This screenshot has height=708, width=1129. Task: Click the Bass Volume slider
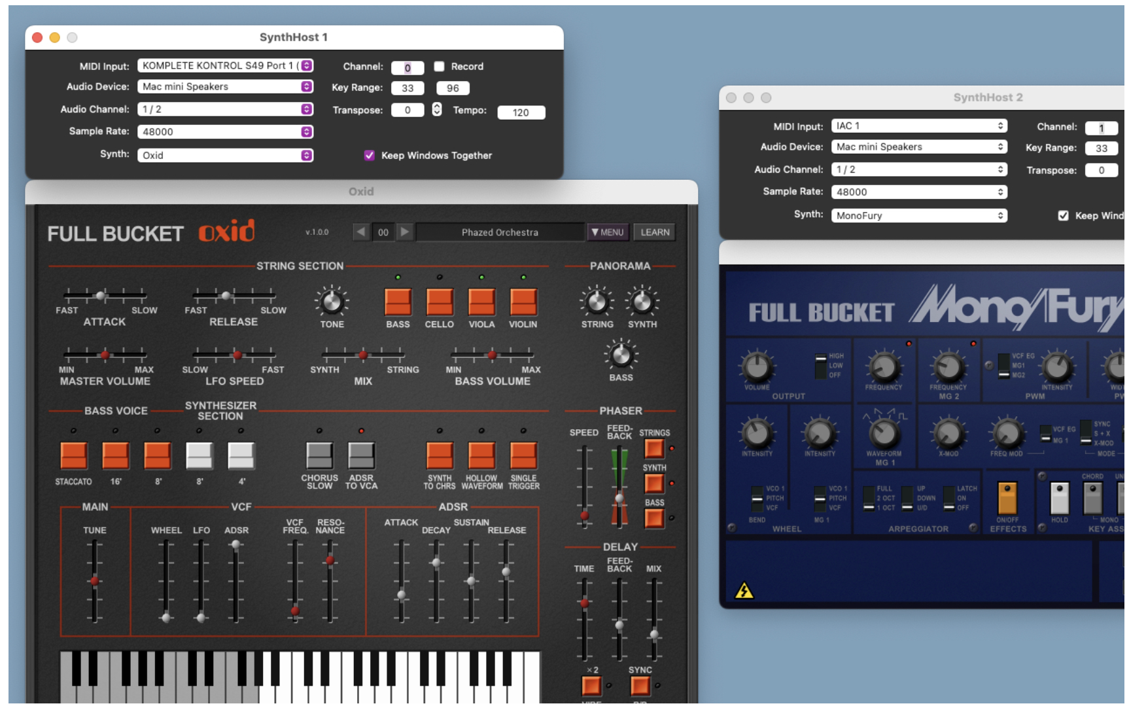[493, 355]
